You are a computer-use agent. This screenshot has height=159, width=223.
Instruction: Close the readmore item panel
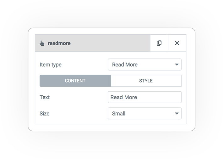[177, 43]
